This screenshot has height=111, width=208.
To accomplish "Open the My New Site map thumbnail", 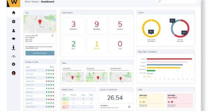I will click(x=97, y=77).
